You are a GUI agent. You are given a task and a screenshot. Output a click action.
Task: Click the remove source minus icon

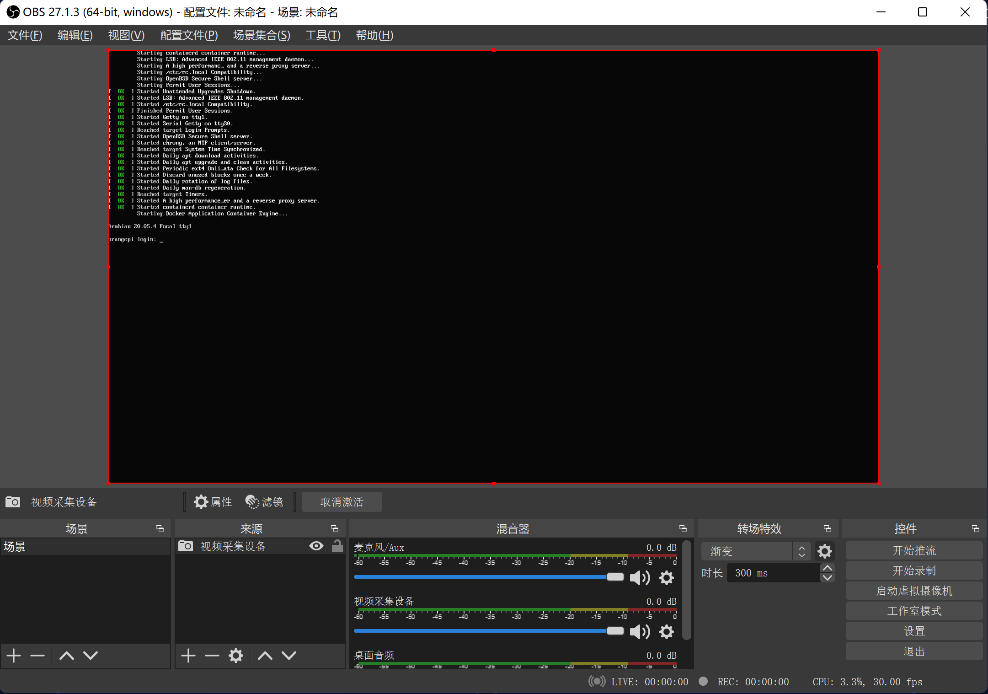[x=212, y=656]
